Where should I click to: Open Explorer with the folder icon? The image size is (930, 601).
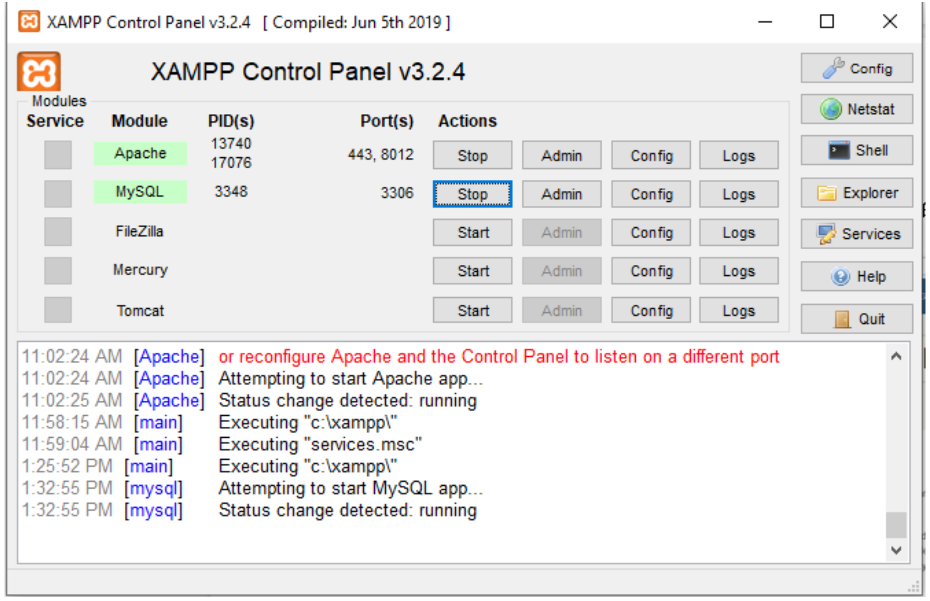(857, 193)
